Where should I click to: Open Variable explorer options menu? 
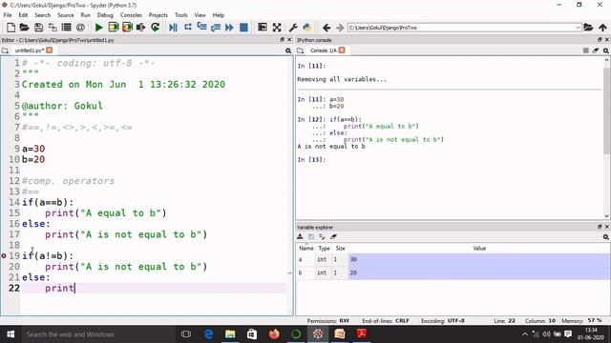coord(606,236)
